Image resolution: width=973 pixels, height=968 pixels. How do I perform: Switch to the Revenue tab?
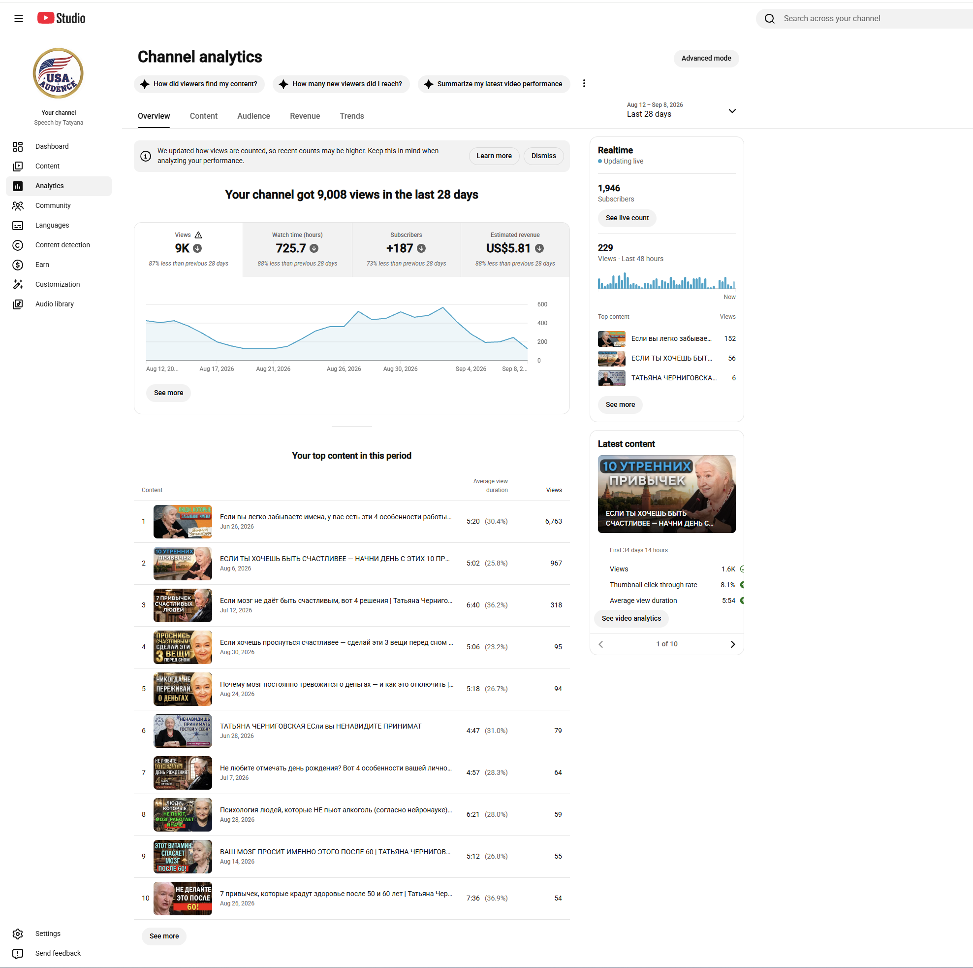click(305, 116)
